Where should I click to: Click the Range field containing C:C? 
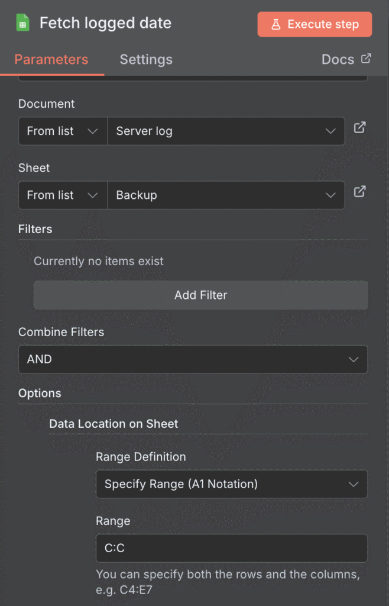pyautogui.click(x=231, y=548)
